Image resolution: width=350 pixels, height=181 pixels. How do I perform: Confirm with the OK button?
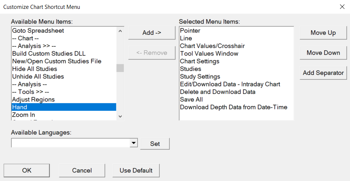coord(27,170)
